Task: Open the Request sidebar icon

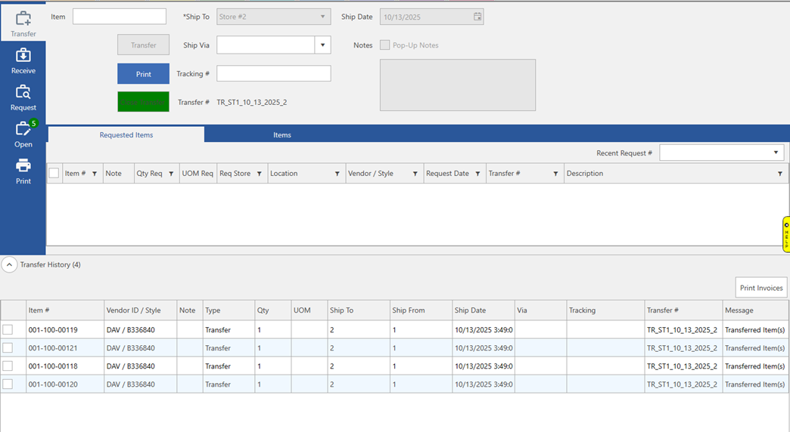Action: 23,97
